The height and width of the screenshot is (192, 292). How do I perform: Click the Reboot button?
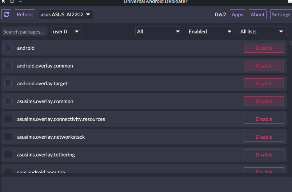click(x=25, y=15)
